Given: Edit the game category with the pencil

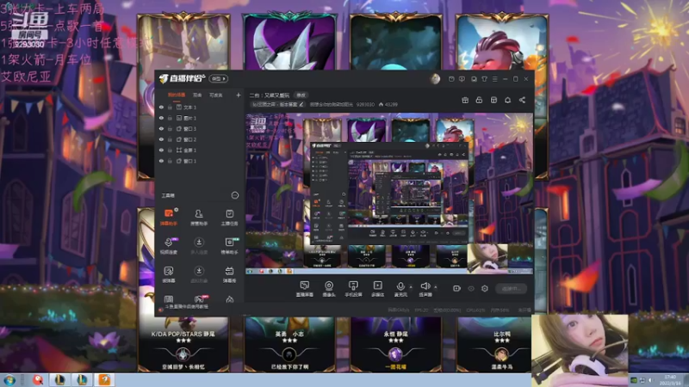Looking at the screenshot, I should pyautogui.click(x=301, y=104).
